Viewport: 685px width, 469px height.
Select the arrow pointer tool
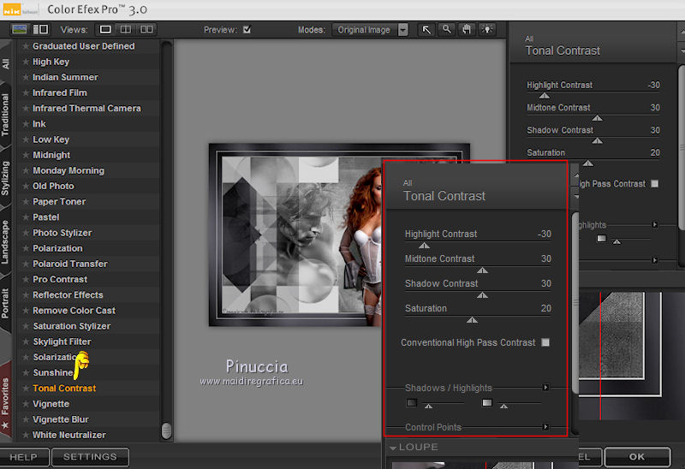coord(426,30)
